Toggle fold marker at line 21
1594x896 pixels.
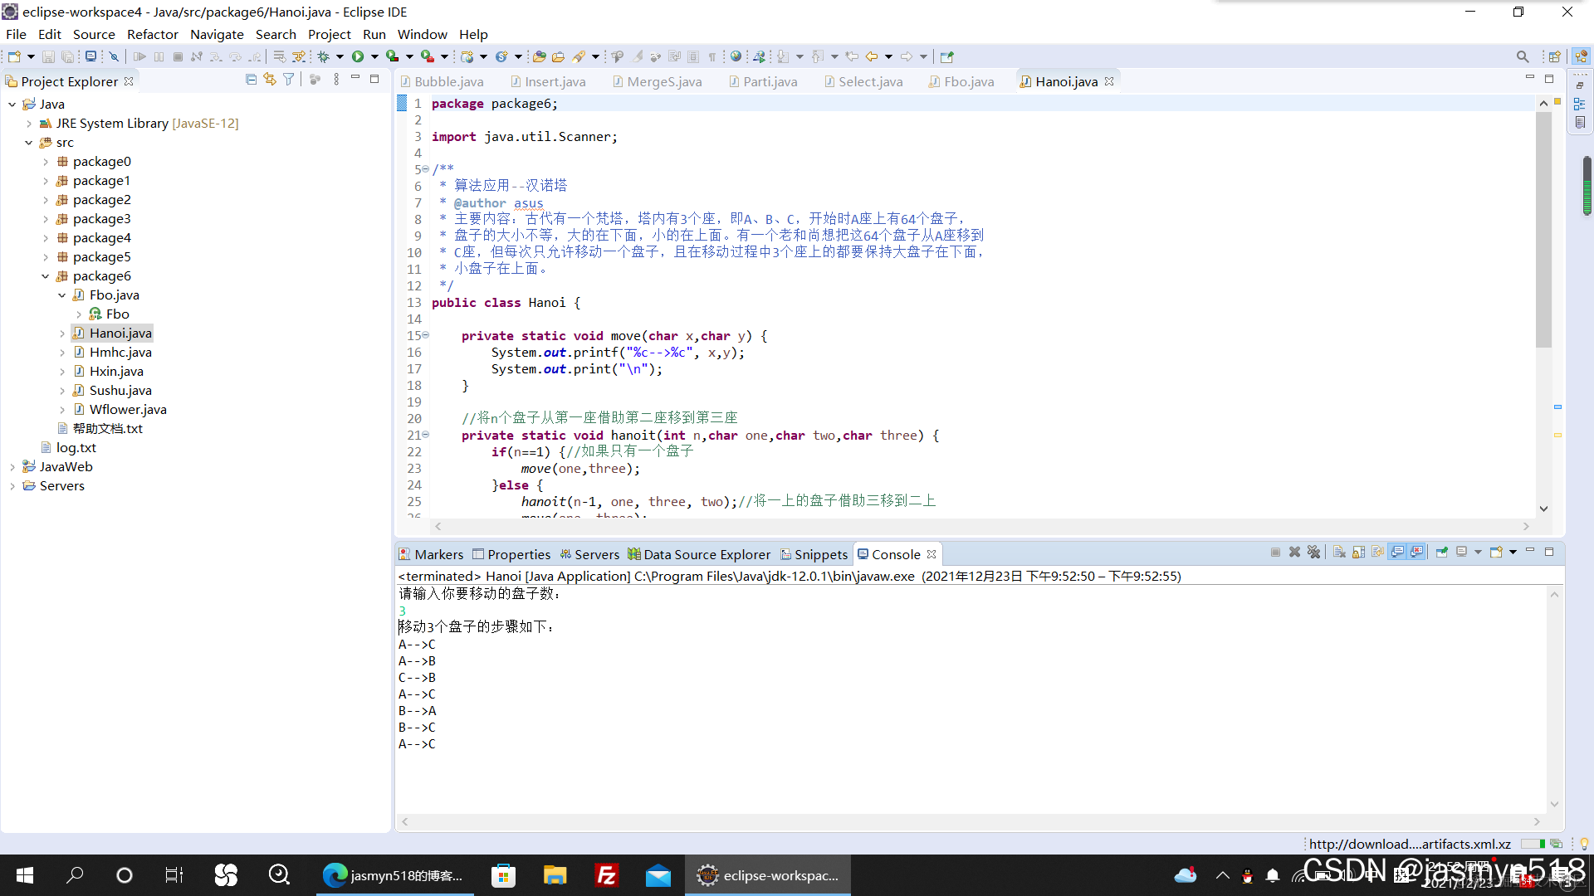pyautogui.click(x=426, y=435)
